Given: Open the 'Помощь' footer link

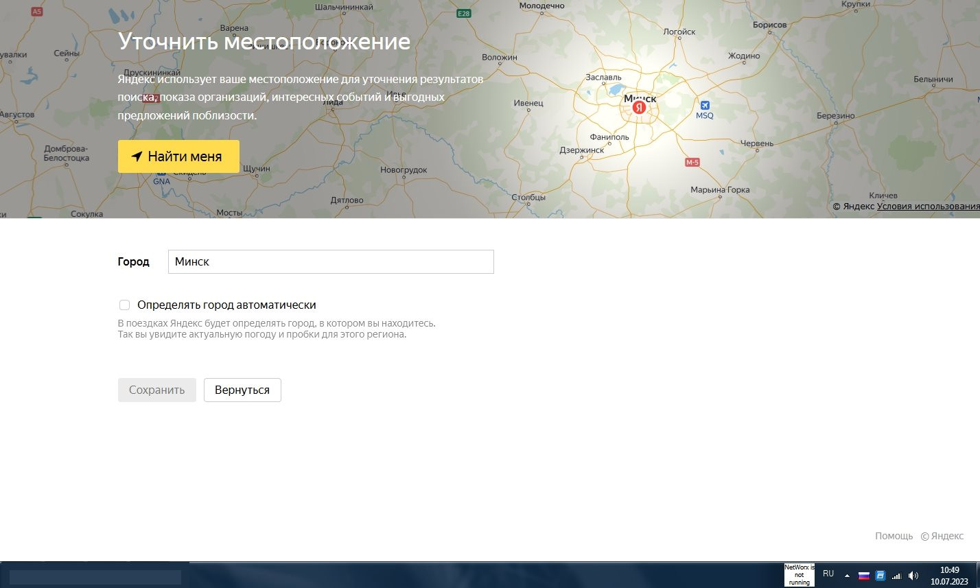Looking at the screenshot, I should [894, 536].
